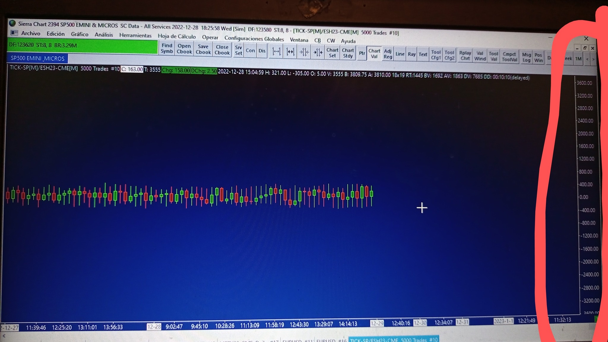Viewport: 608px width, 342px height.
Task: Switch to the Ptr pointer mode
Action: [362, 53]
